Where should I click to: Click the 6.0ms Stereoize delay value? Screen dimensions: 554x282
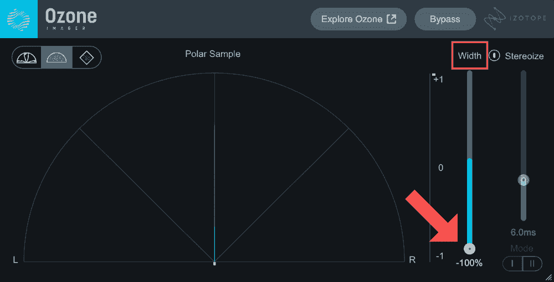click(523, 233)
